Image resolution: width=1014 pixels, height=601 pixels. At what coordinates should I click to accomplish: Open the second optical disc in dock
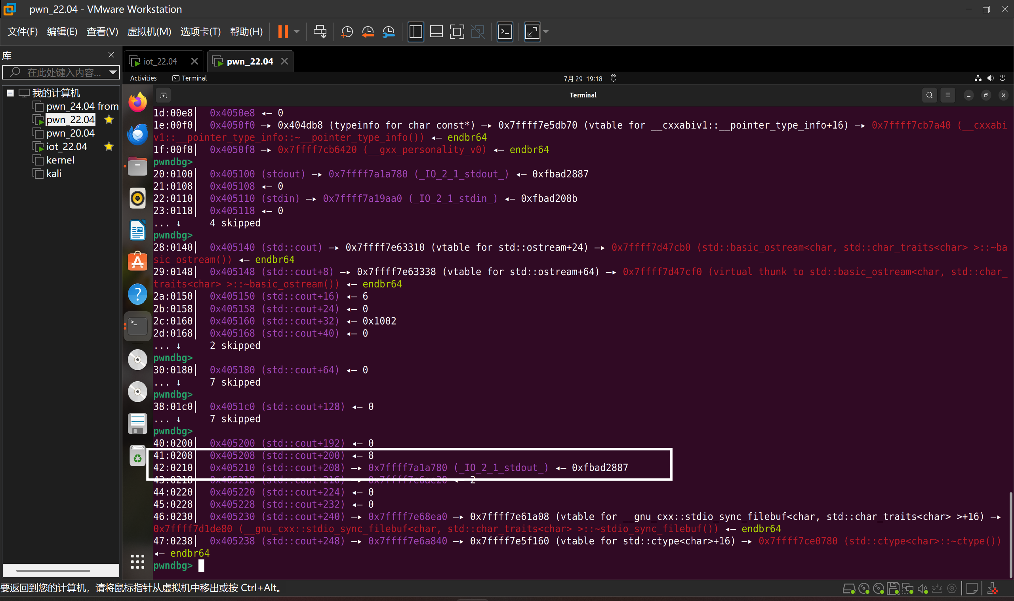(x=137, y=392)
